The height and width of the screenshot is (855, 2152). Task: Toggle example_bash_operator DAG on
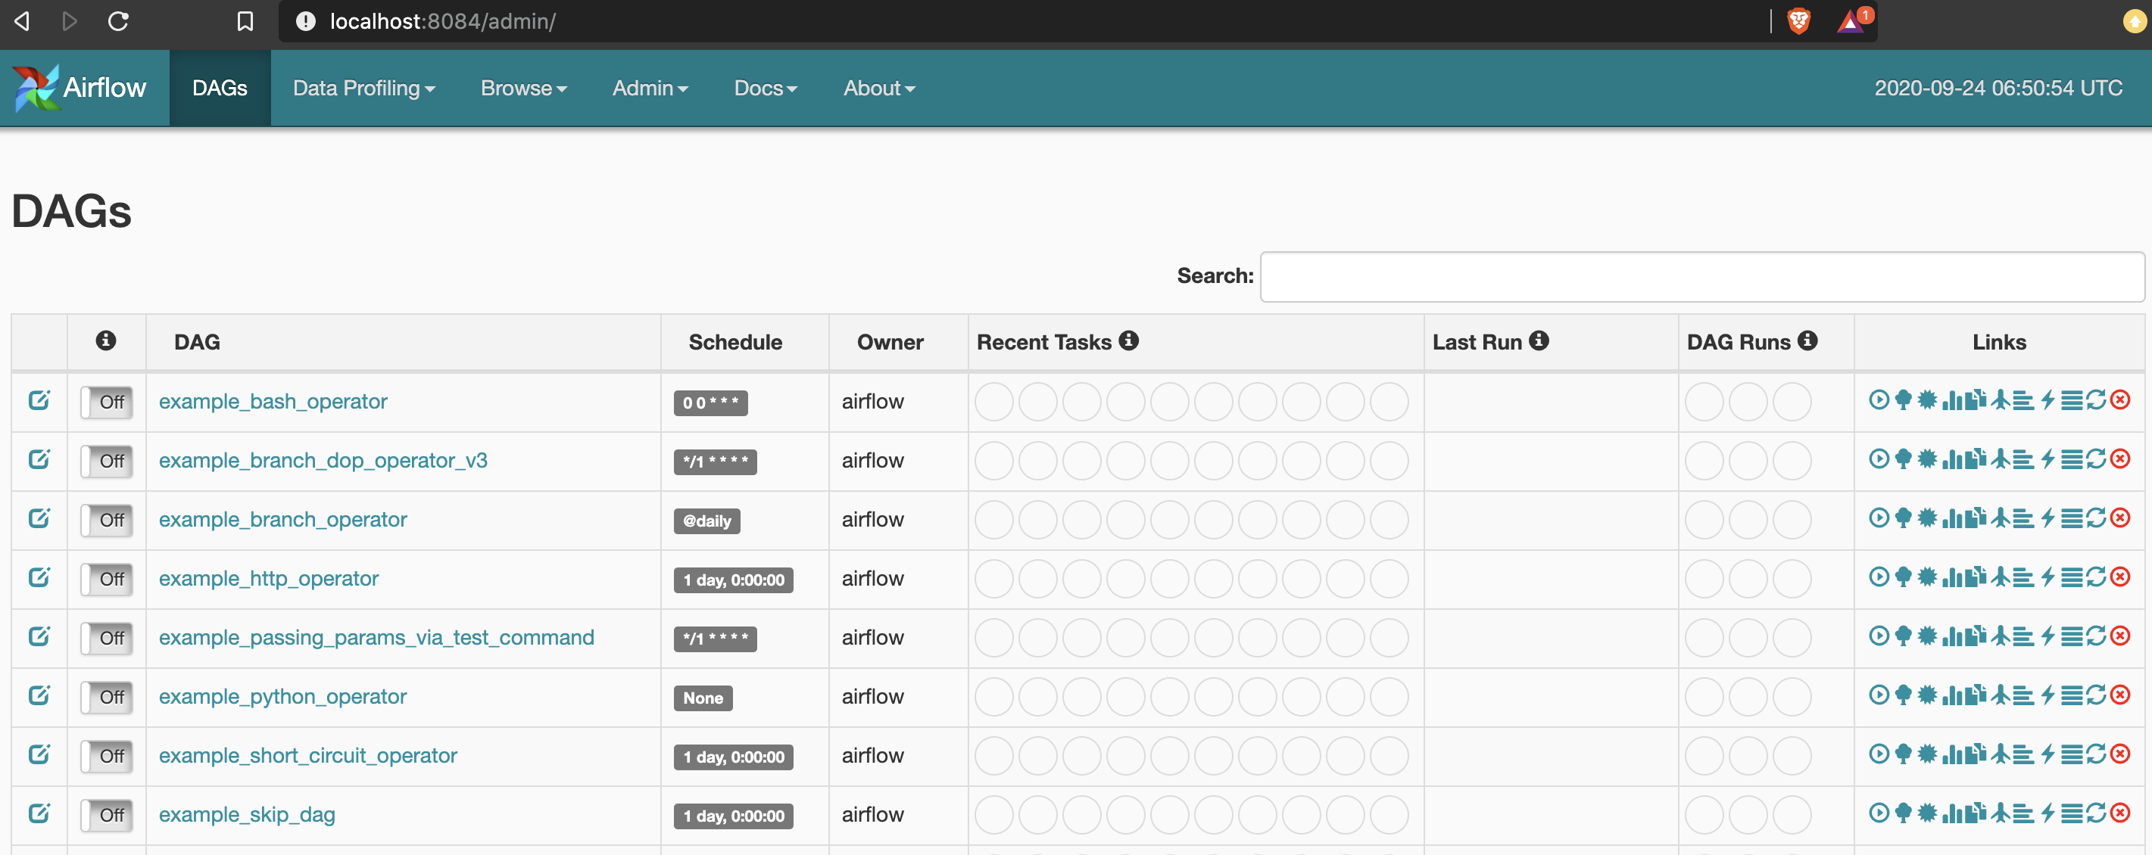pyautogui.click(x=107, y=402)
